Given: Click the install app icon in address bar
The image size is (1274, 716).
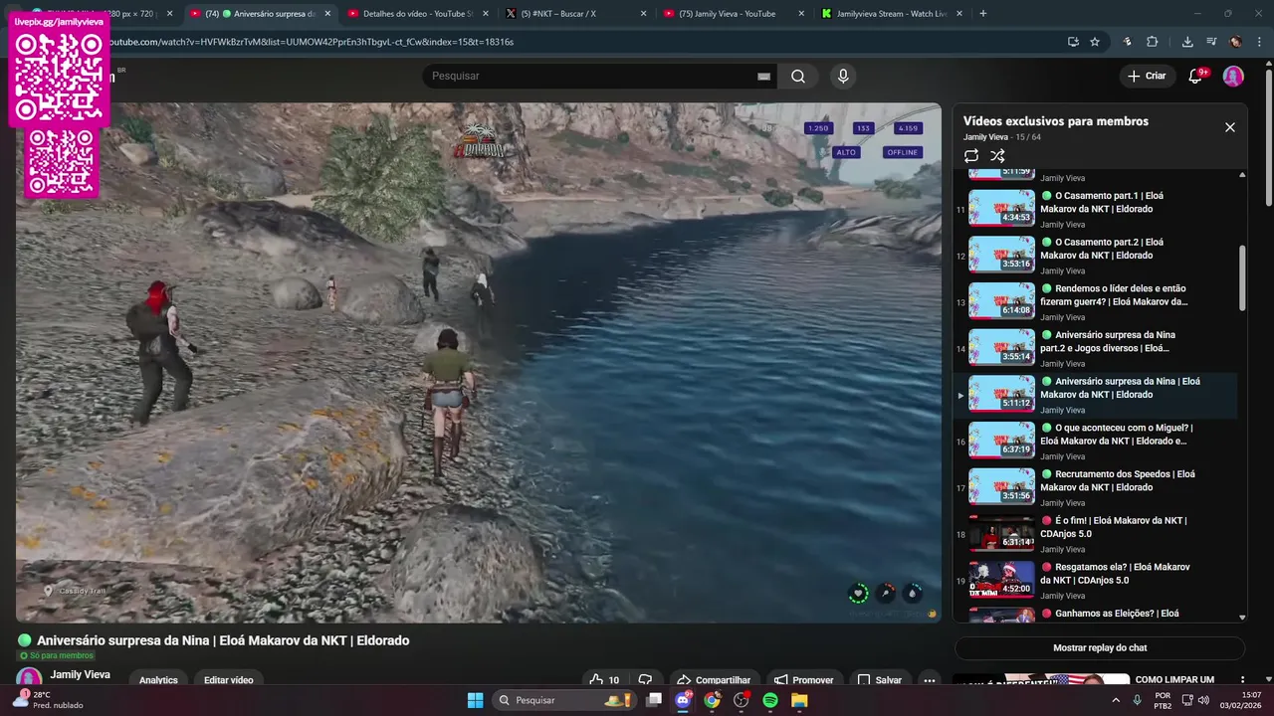Looking at the screenshot, I should pyautogui.click(x=1073, y=42).
